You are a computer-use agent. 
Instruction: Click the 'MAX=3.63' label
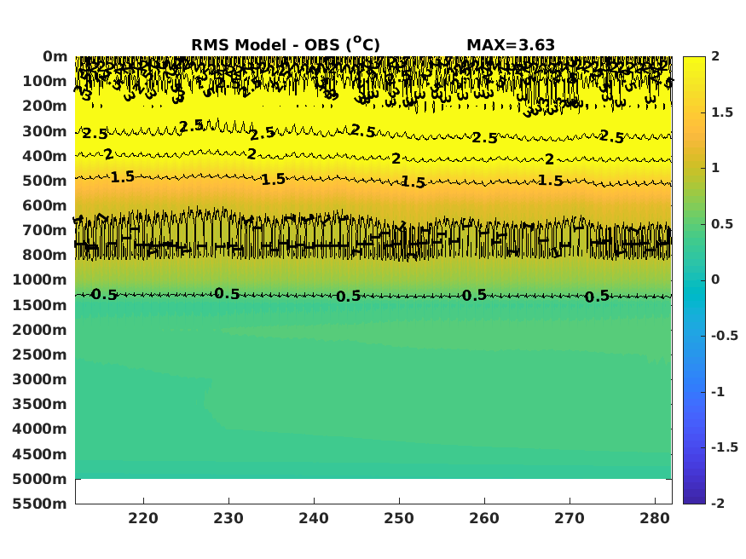511,45
